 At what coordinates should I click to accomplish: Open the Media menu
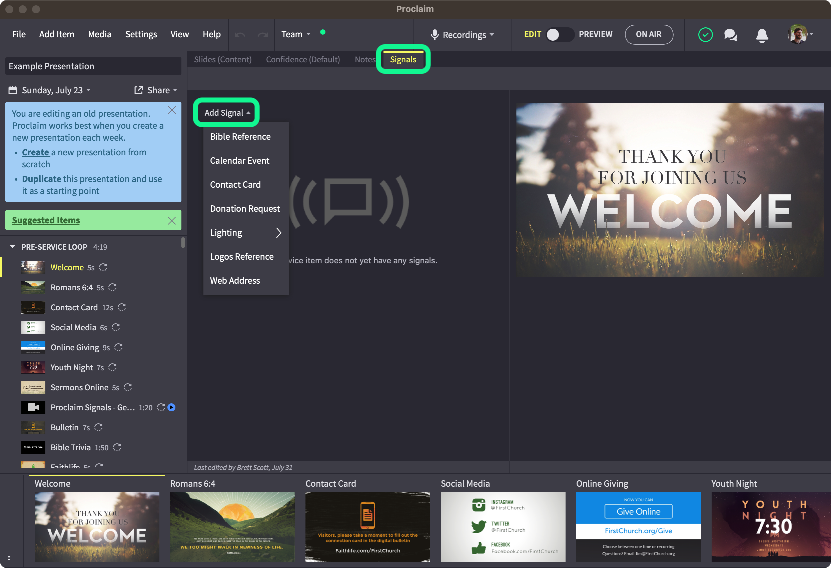click(x=100, y=34)
